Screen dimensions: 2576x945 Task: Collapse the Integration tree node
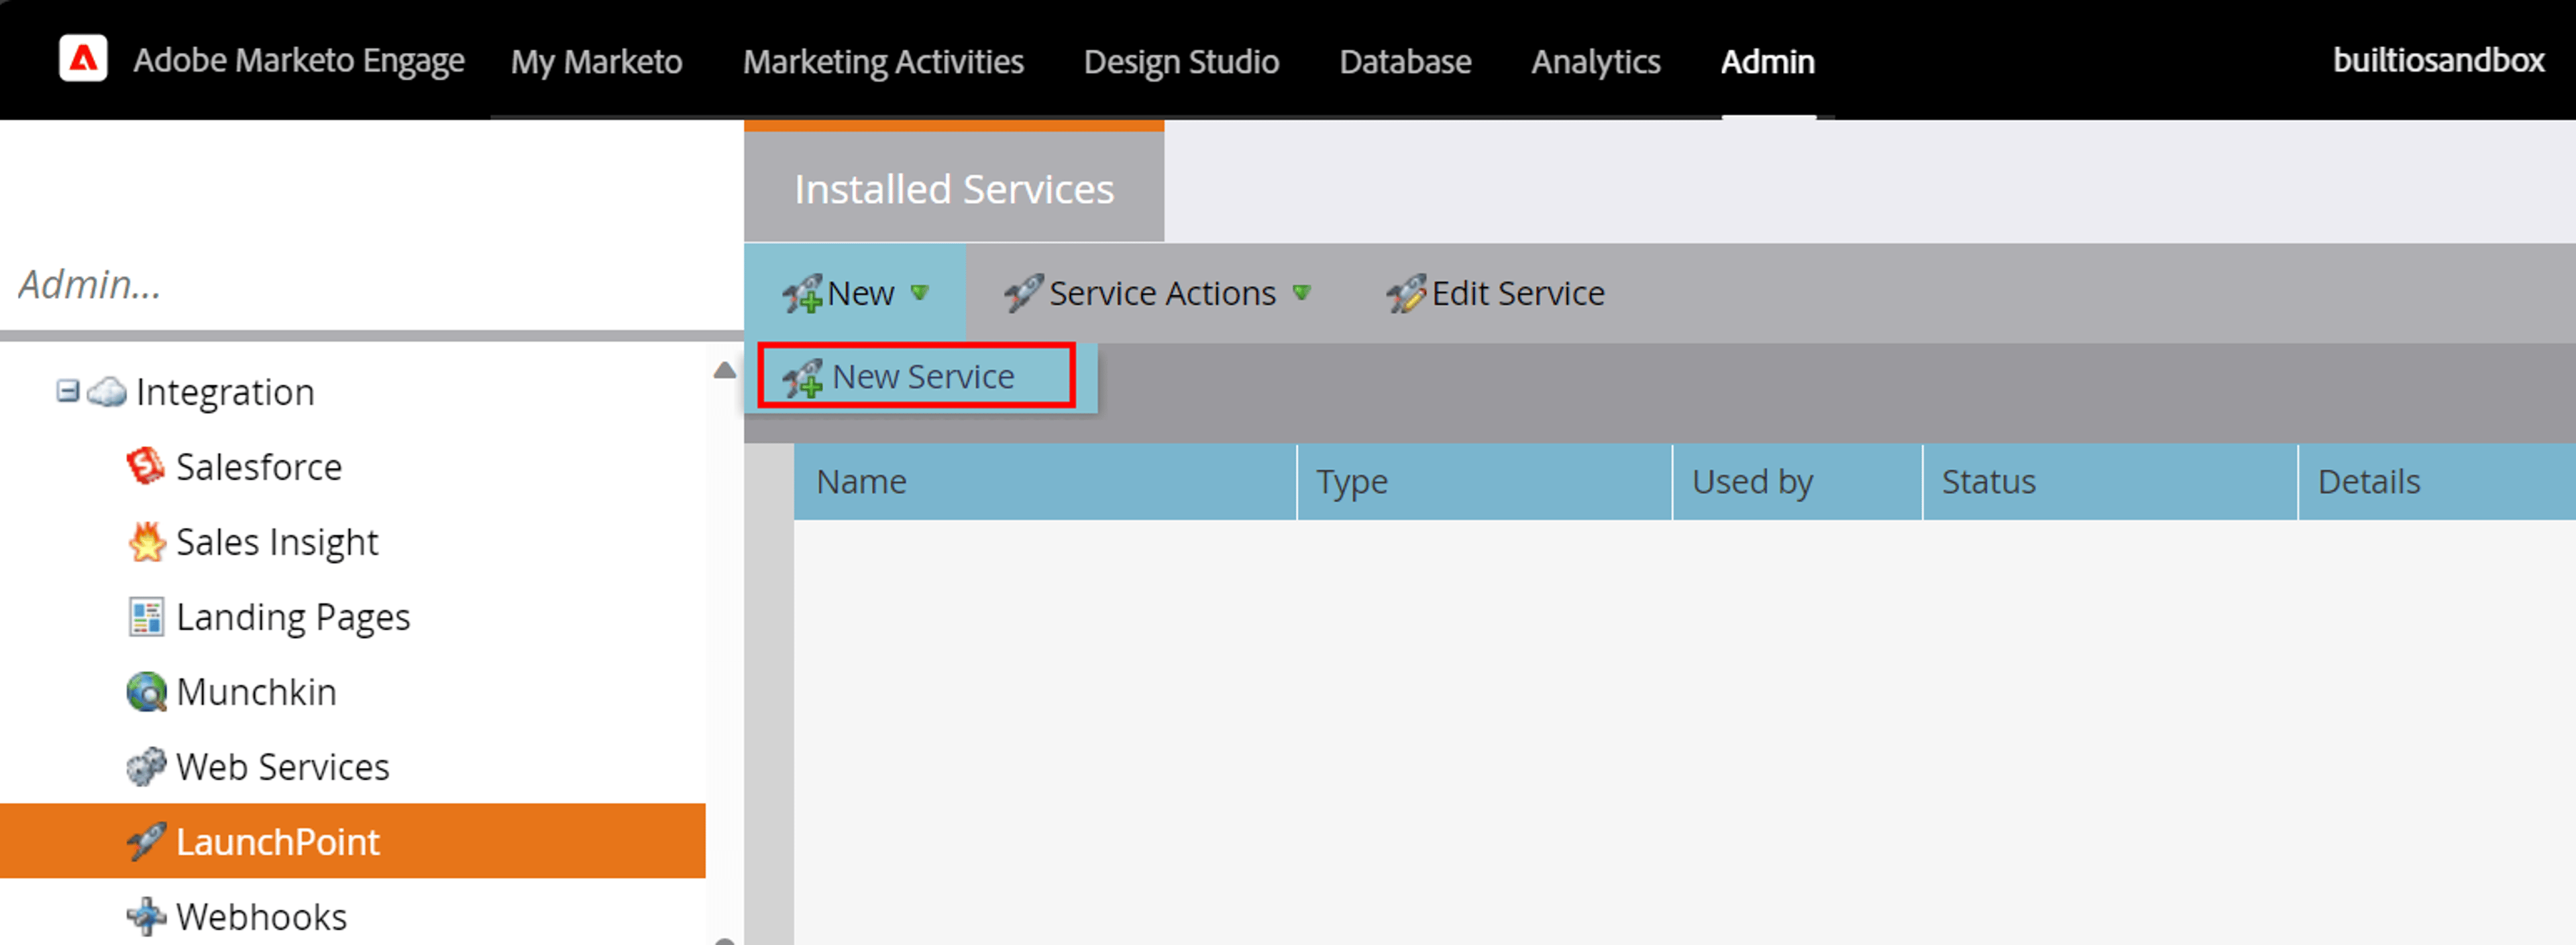[x=67, y=391]
